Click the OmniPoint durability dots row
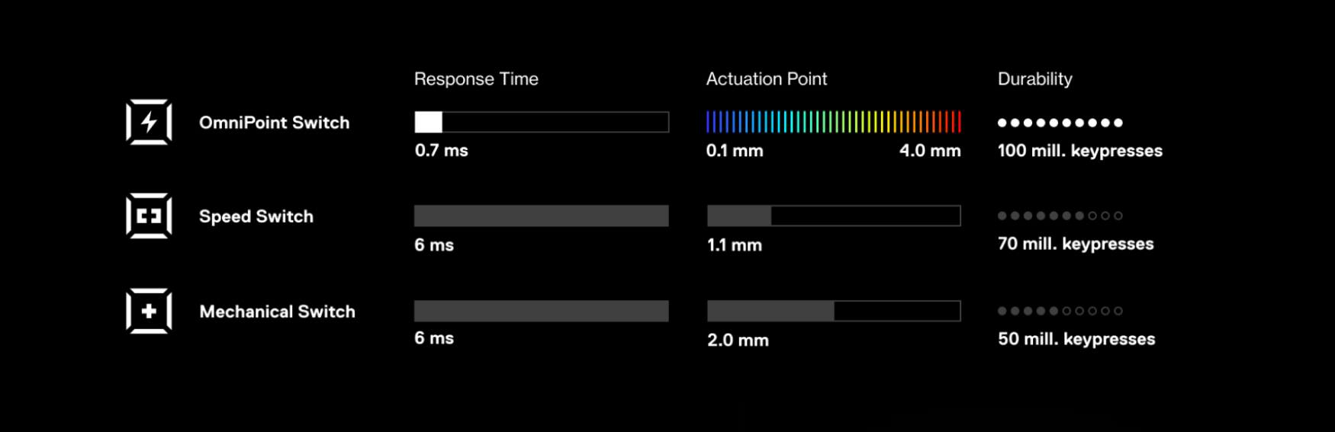 pyautogui.click(x=1060, y=123)
